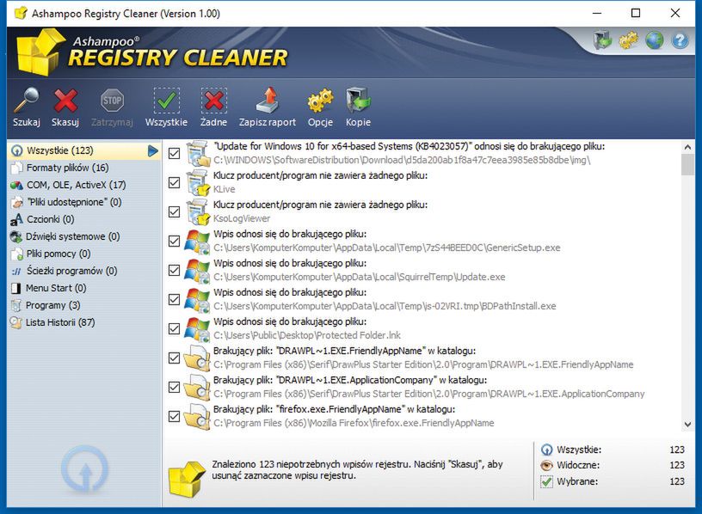702x514 pixels.
Task: Uncheck the BDPathInstall.exe entry checkbox
Action: tap(174, 299)
